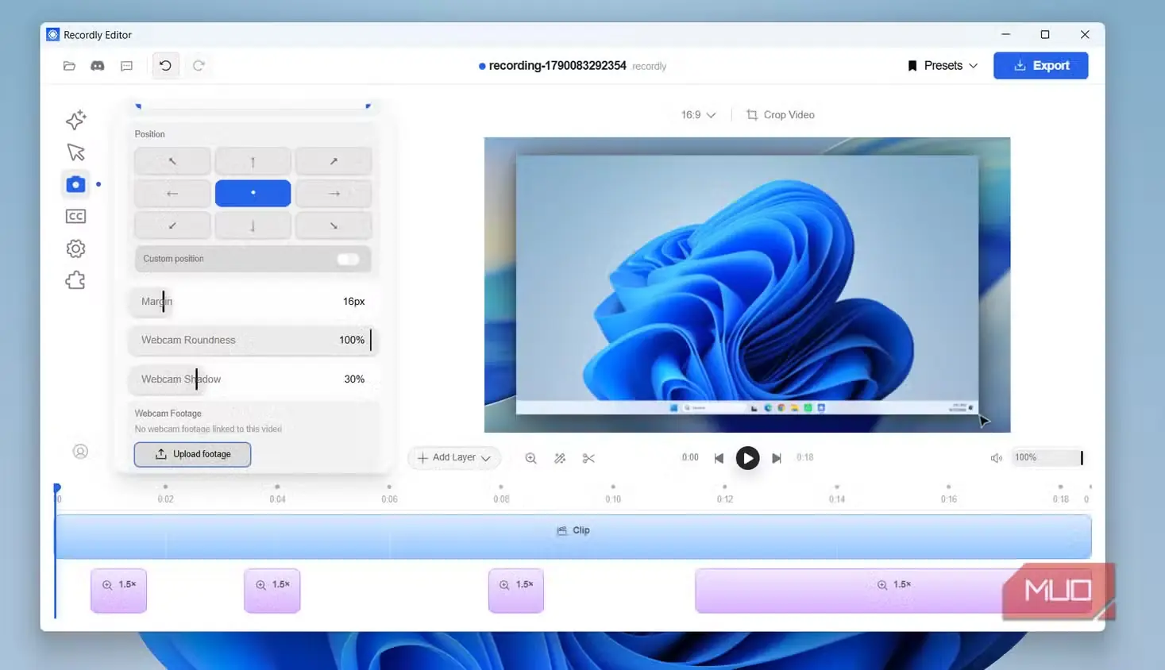Viewport: 1165px width, 670px height.
Task: Select the Clip track on timeline
Action: (x=573, y=537)
